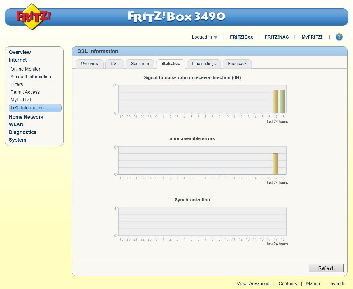This screenshot has width=353, height=289.
Task: Click 'last 24 hours' under the signal-to-noise chart
Action: coord(277,122)
